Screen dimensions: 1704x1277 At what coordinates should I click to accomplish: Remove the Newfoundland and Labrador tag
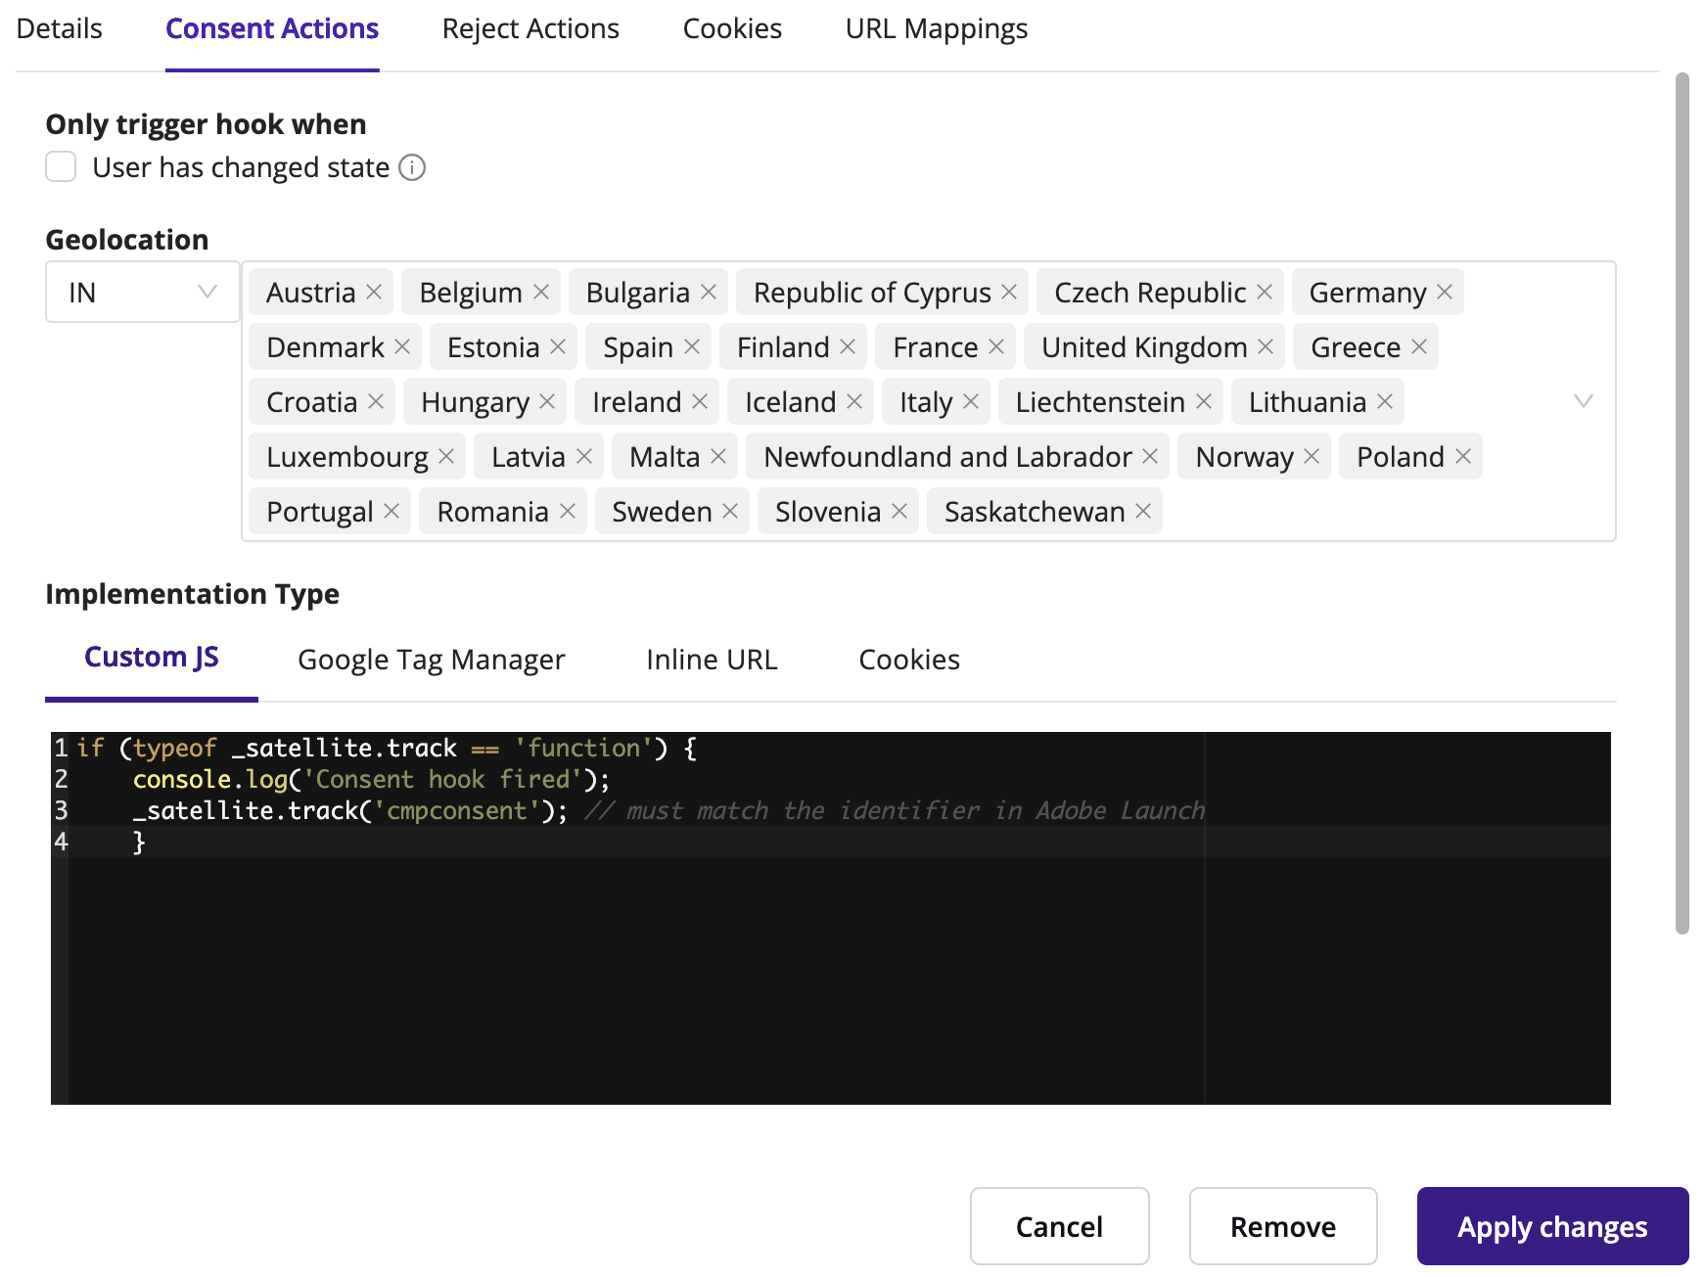point(1150,456)
